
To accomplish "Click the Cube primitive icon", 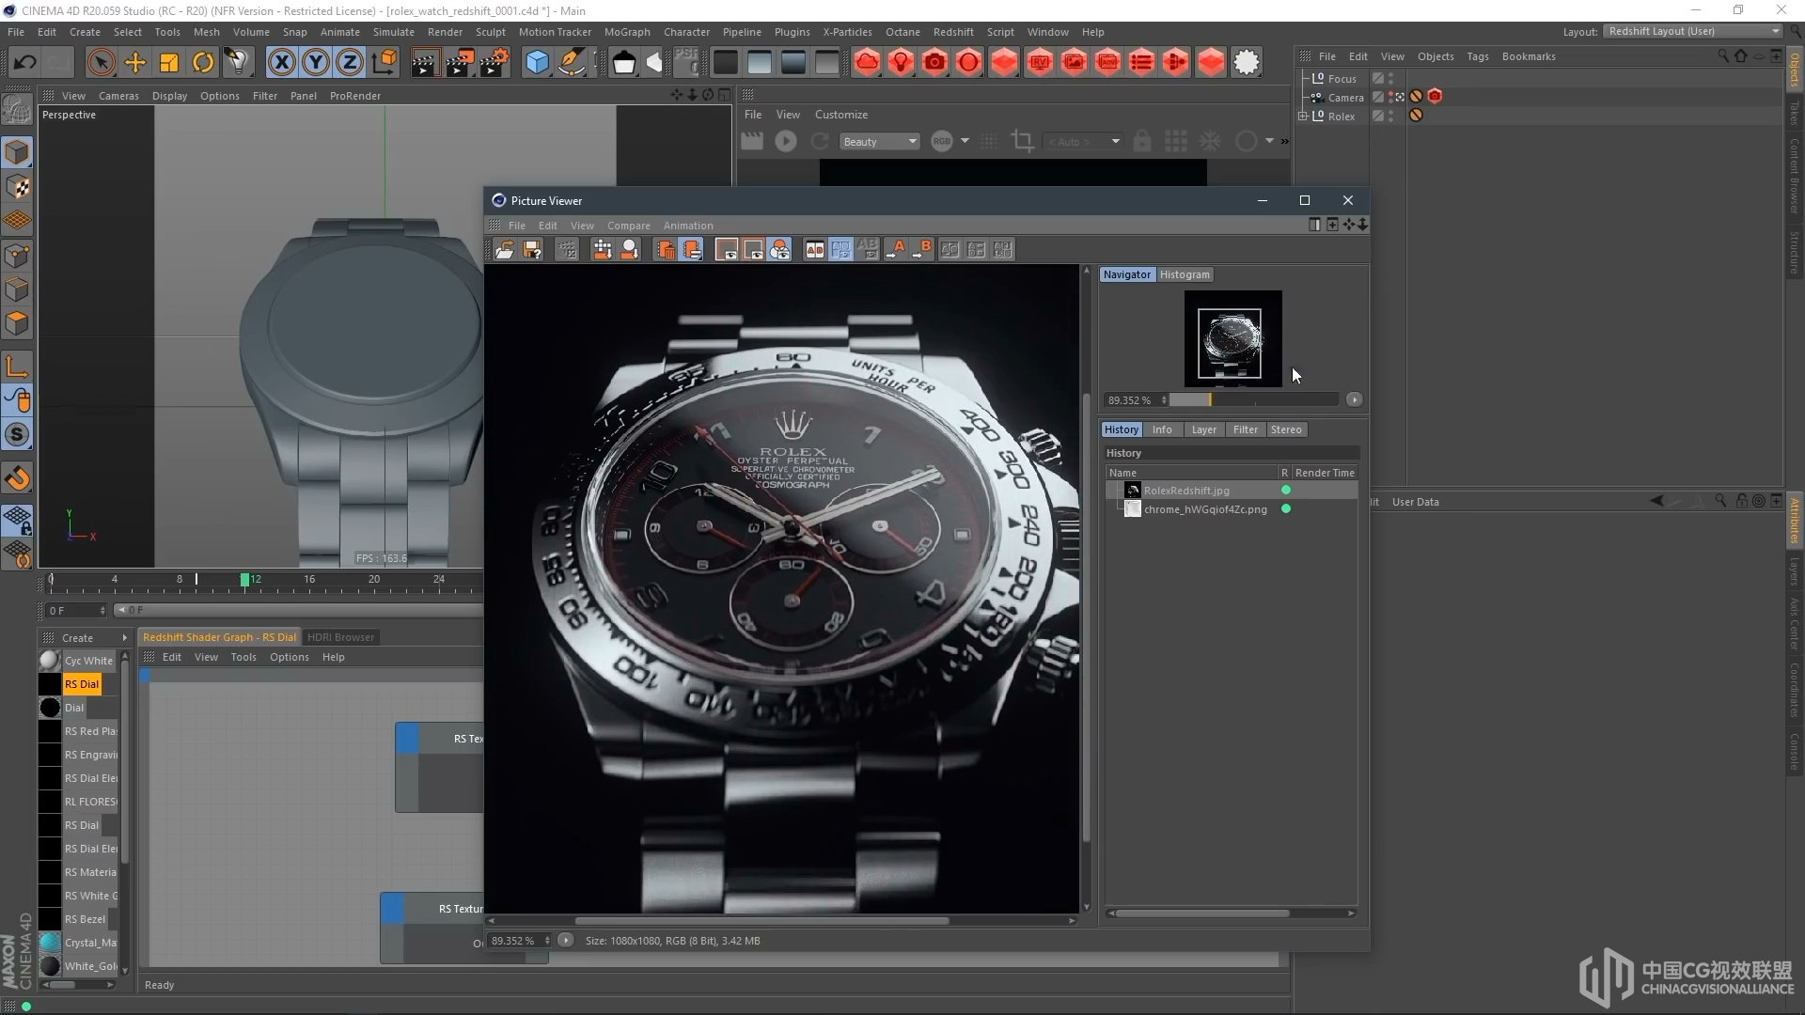I will click(x=537, y=63).
